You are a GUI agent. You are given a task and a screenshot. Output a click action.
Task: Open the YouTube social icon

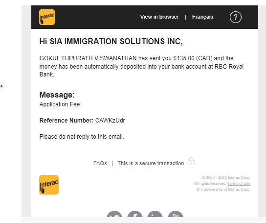[x=176, y=214]
